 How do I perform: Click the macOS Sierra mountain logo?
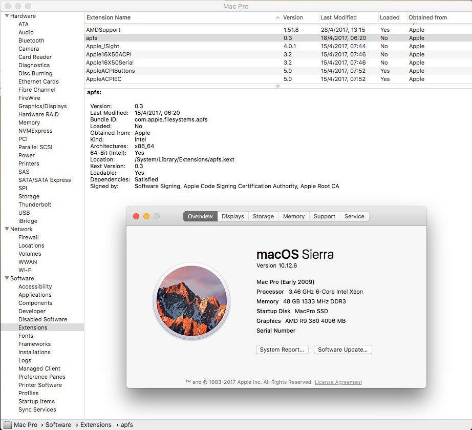(x=191, y=301)
